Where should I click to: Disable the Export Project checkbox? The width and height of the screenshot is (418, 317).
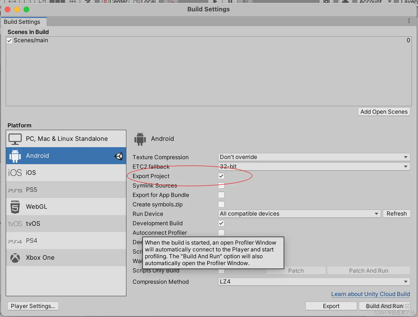pyautogui.click(x=221, y=176)
